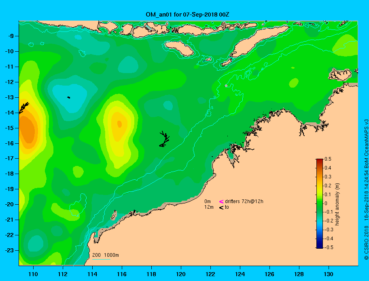Click the -19 latitude axis label
This screenshot has width=369, height=281.
point(10,189)
